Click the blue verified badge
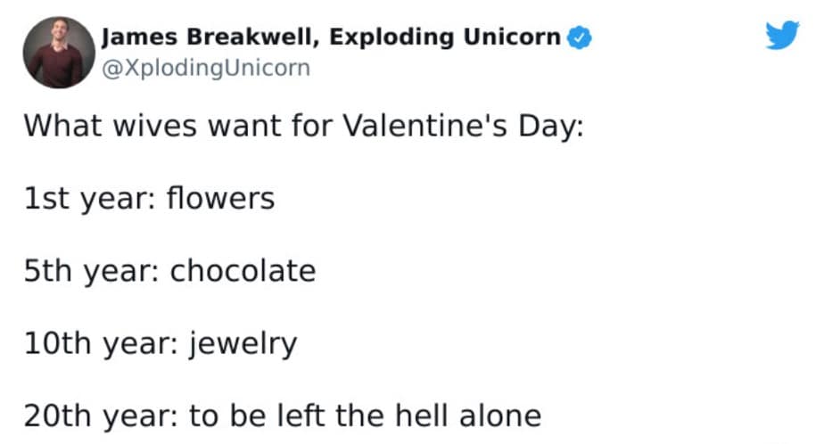The height and width of the screenshot is (444, 824). [x=579, y=37]
